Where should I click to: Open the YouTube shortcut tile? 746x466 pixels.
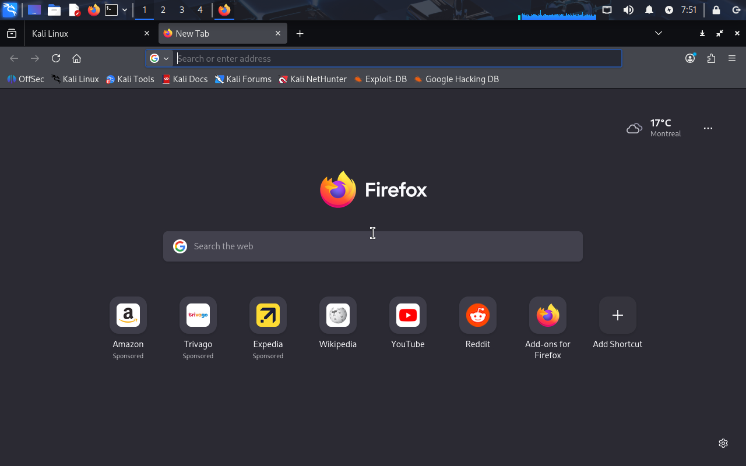click(408, 316)
